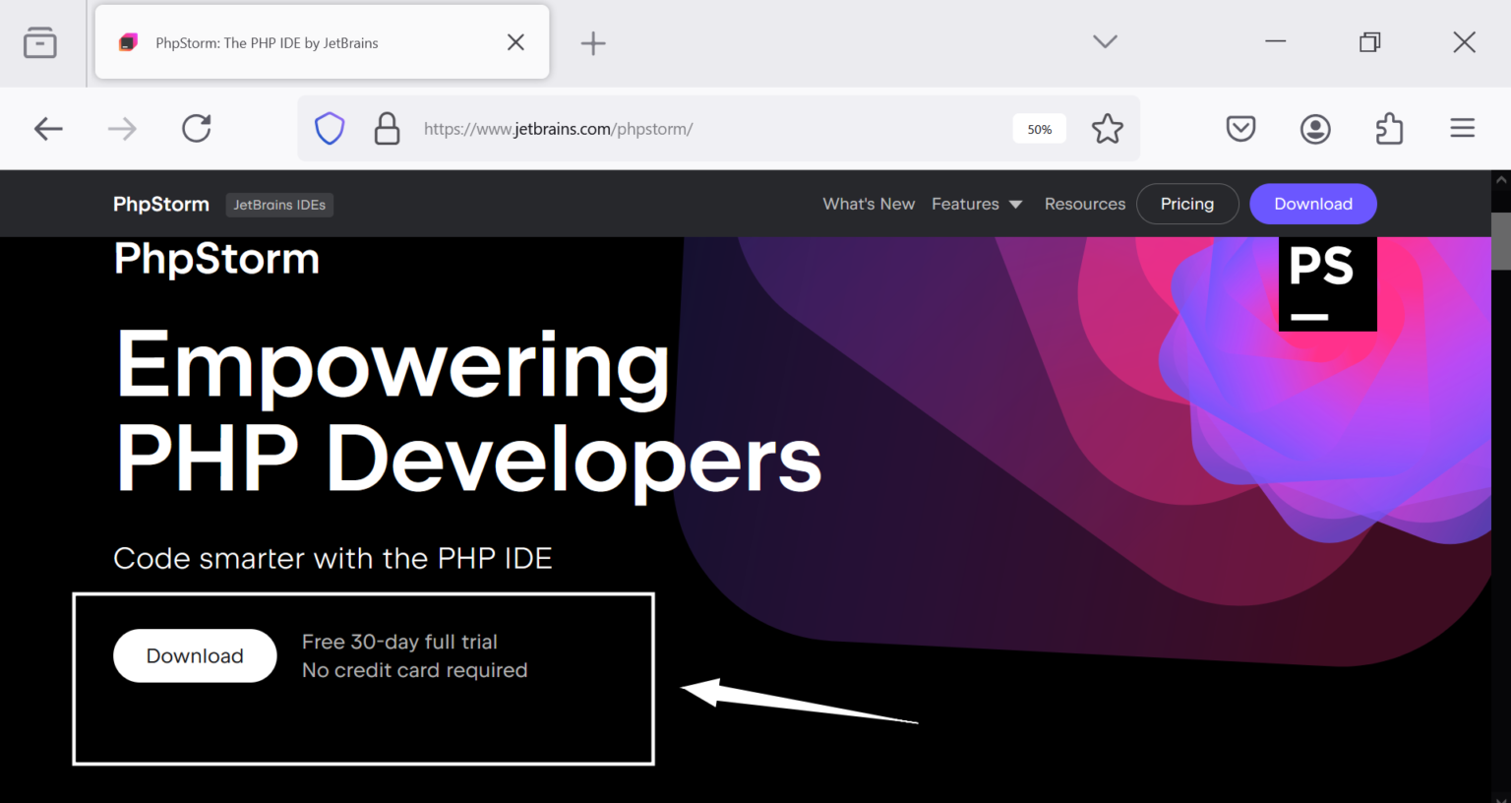Open a new tab with the plus button

coord(593,42)
